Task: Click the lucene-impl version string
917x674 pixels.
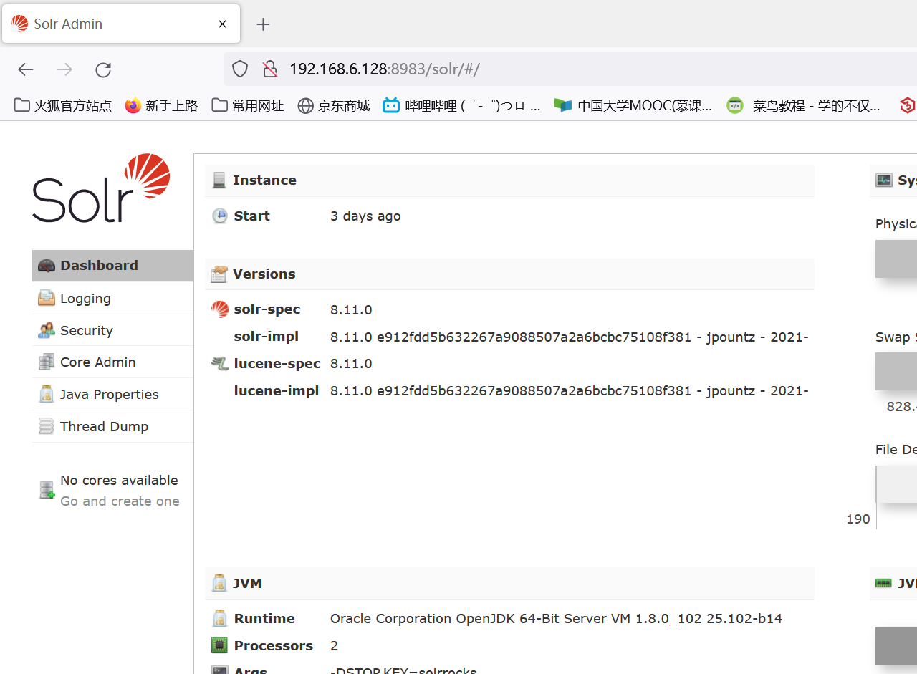Action: (570, 391)
